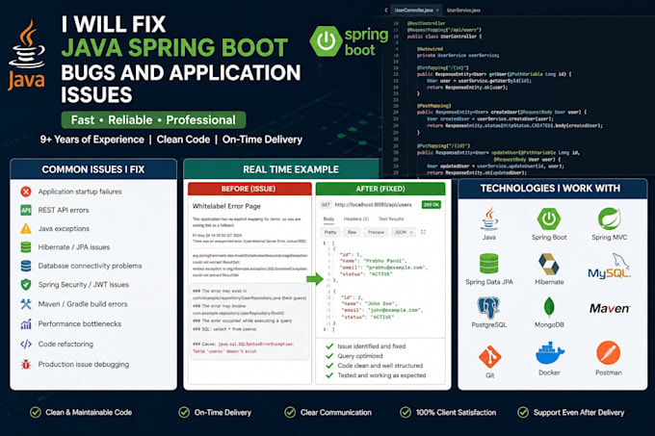Viewport: 655px width, 436px height.
Task: Click the check circle for 100% Client Satisfaction
Action: [x=406, y=413]
